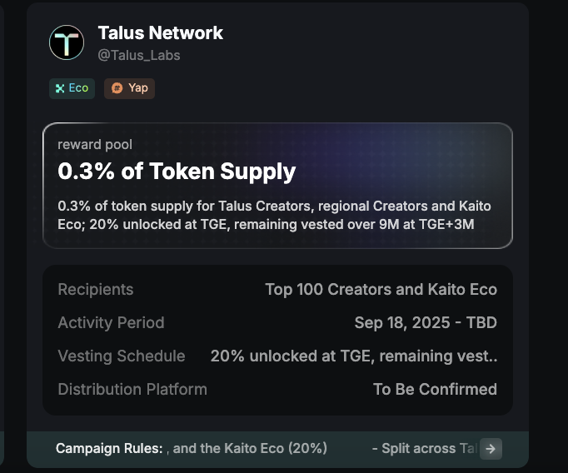Click the Vesting Schedule label
568x473 pixels.
121,356
